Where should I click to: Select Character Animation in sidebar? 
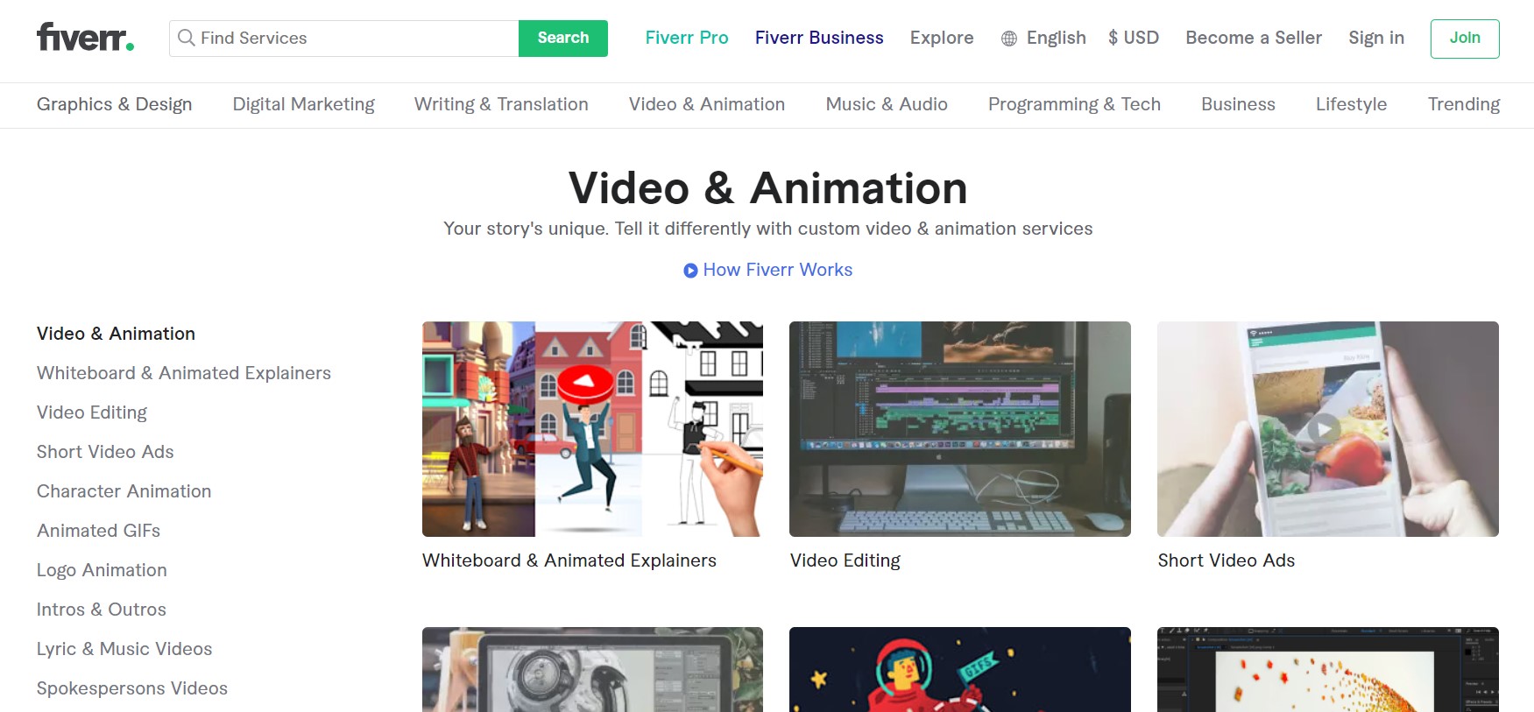click(124, 491)
